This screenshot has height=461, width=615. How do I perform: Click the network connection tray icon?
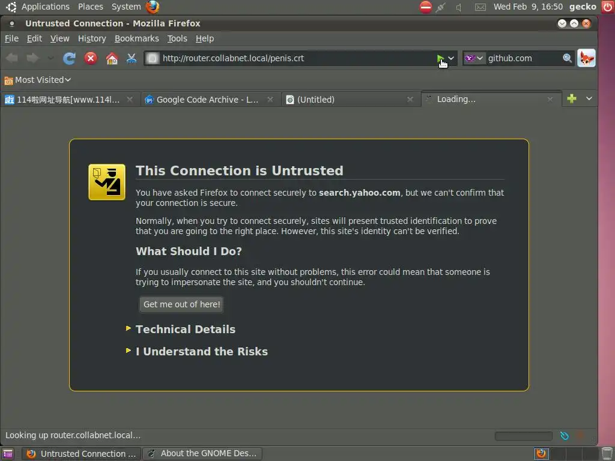(x=440, y=7)
